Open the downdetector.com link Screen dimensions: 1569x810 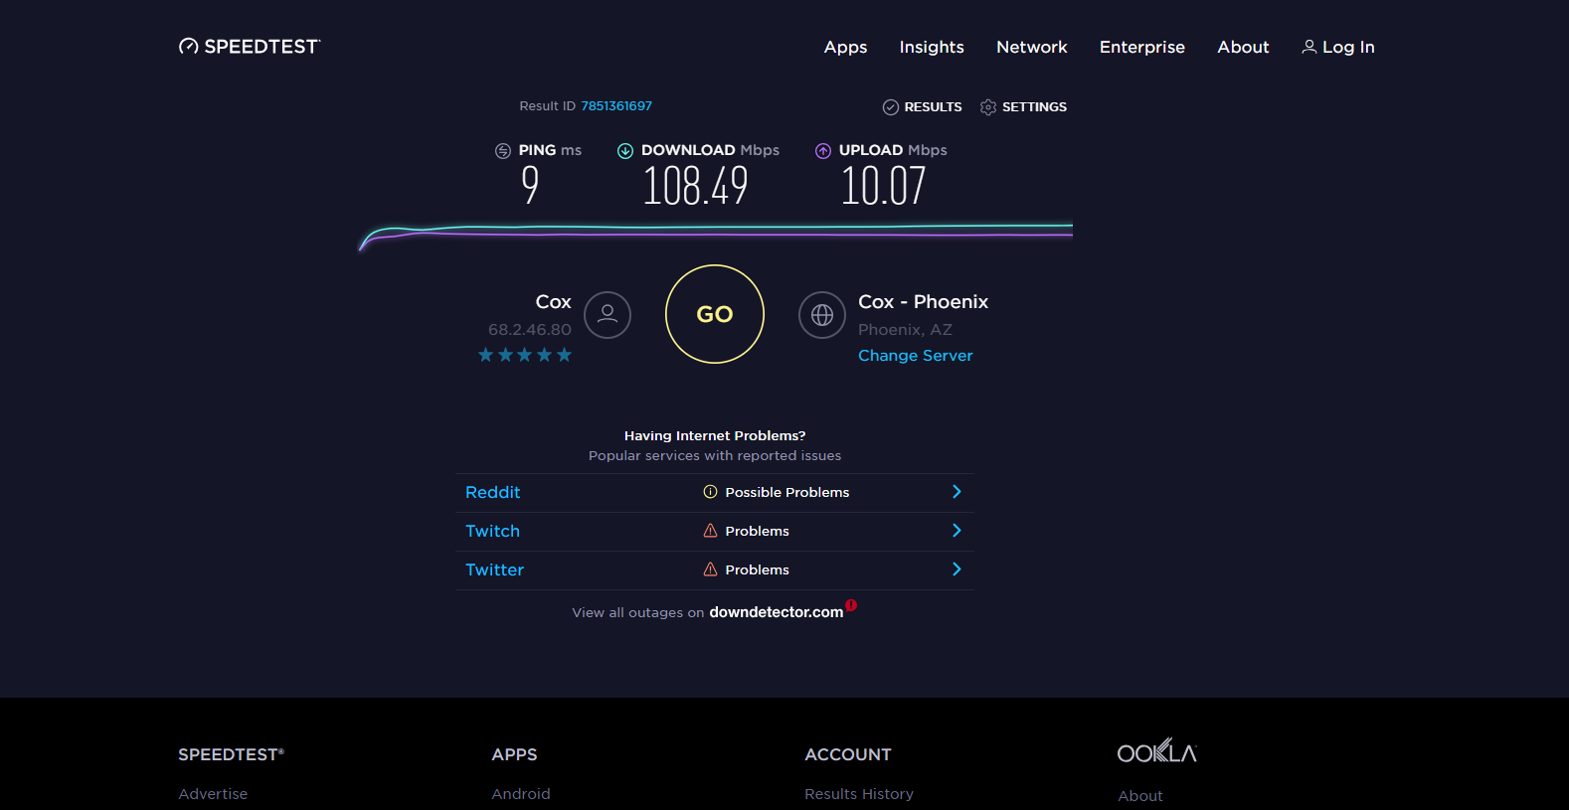click(777, 612)
